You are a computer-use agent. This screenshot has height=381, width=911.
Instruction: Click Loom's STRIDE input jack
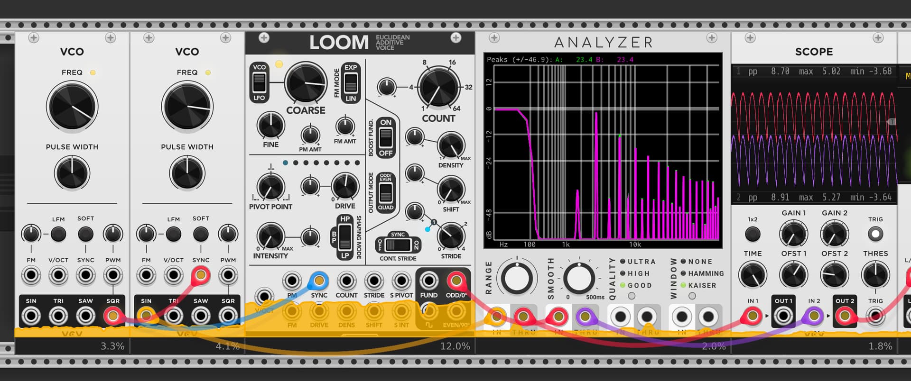(x=374, y=281)
